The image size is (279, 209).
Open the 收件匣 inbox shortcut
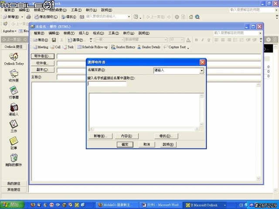[14, 76]
